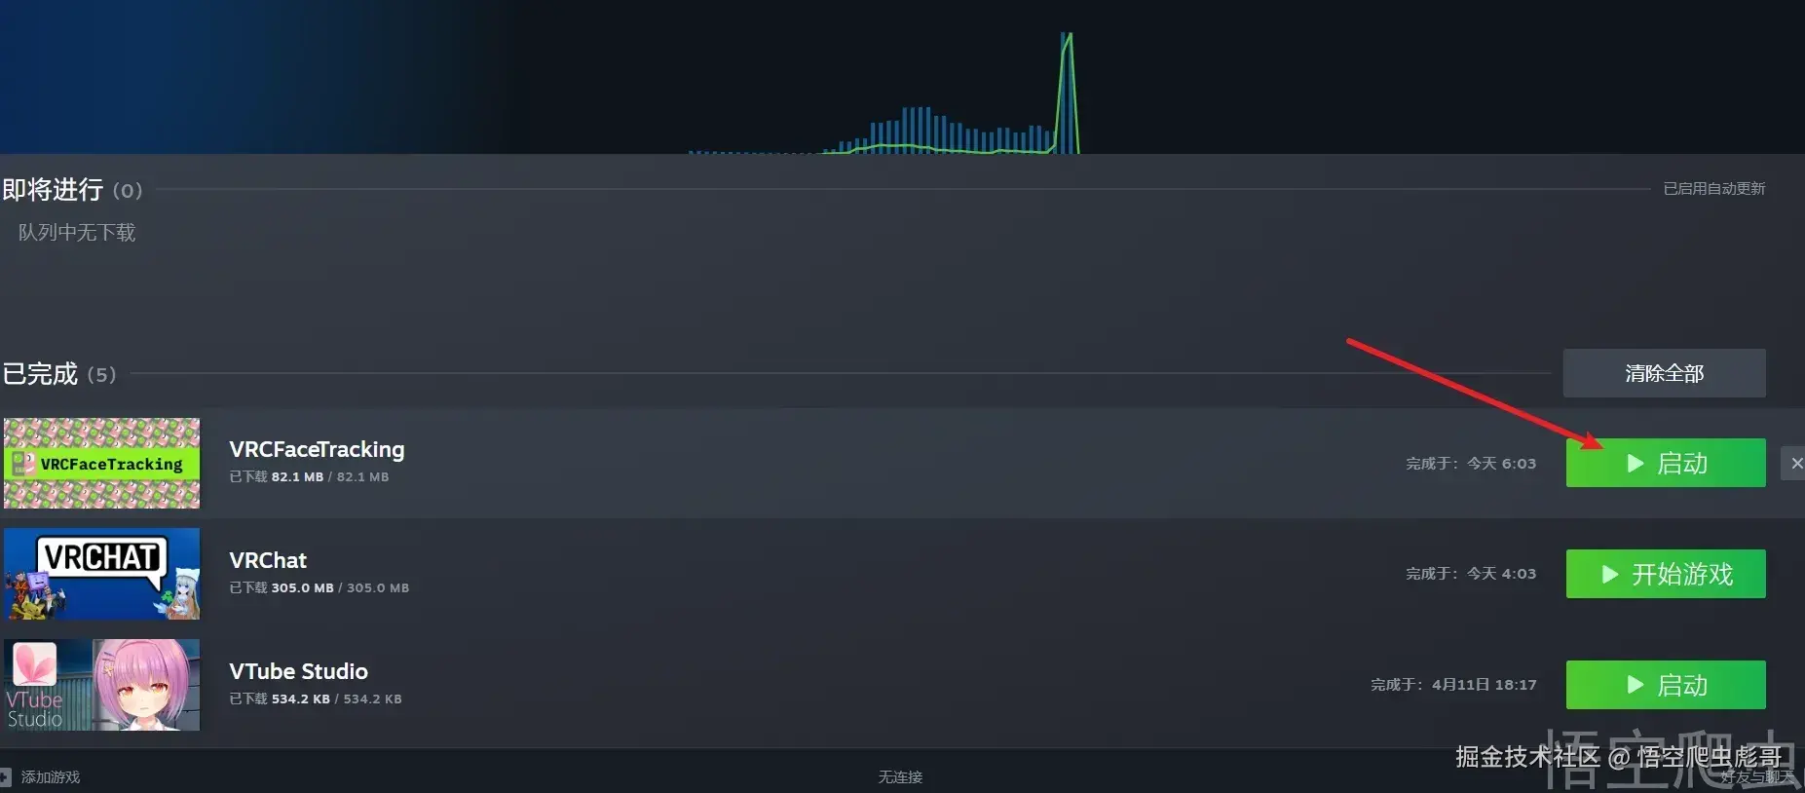
Task: Launch VRCFaceTracking with the green 启动 button
Action: point(1666,463)
